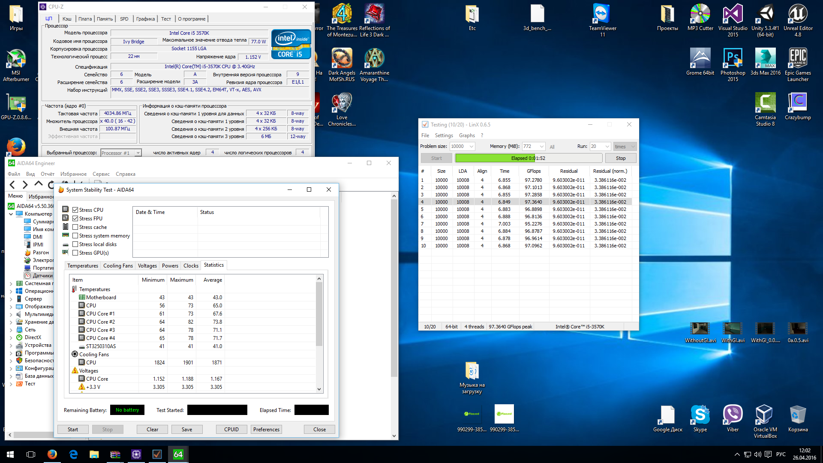Open the Skype desktop shortcut
The image size is (823, 463).
(x=700, y=415)
